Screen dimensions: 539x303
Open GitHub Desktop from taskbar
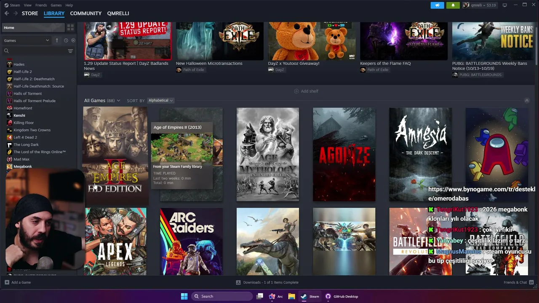[x=342, y=296]
